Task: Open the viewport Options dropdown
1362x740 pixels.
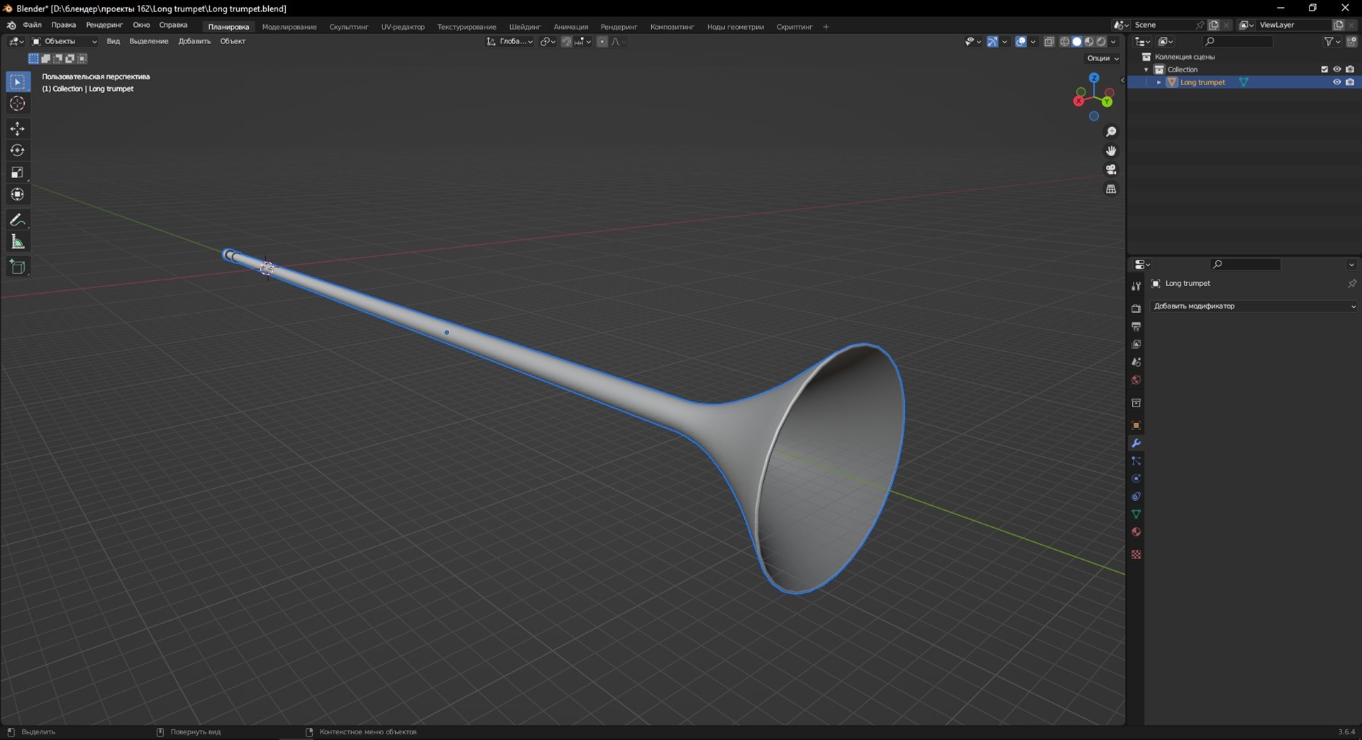Action: coord(1102,59)
